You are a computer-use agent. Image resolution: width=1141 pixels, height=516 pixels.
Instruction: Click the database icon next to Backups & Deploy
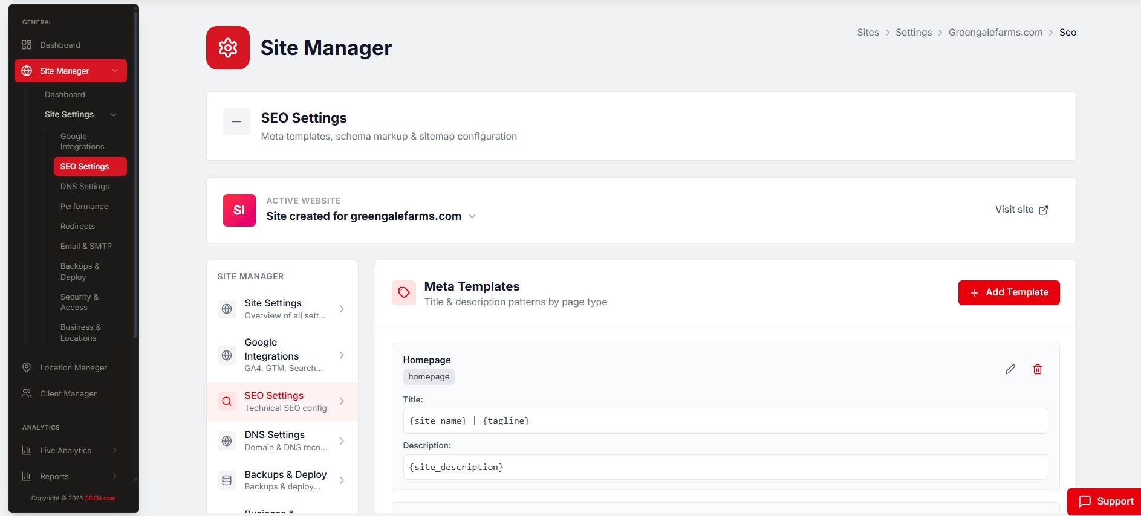(x=227, y=480)
